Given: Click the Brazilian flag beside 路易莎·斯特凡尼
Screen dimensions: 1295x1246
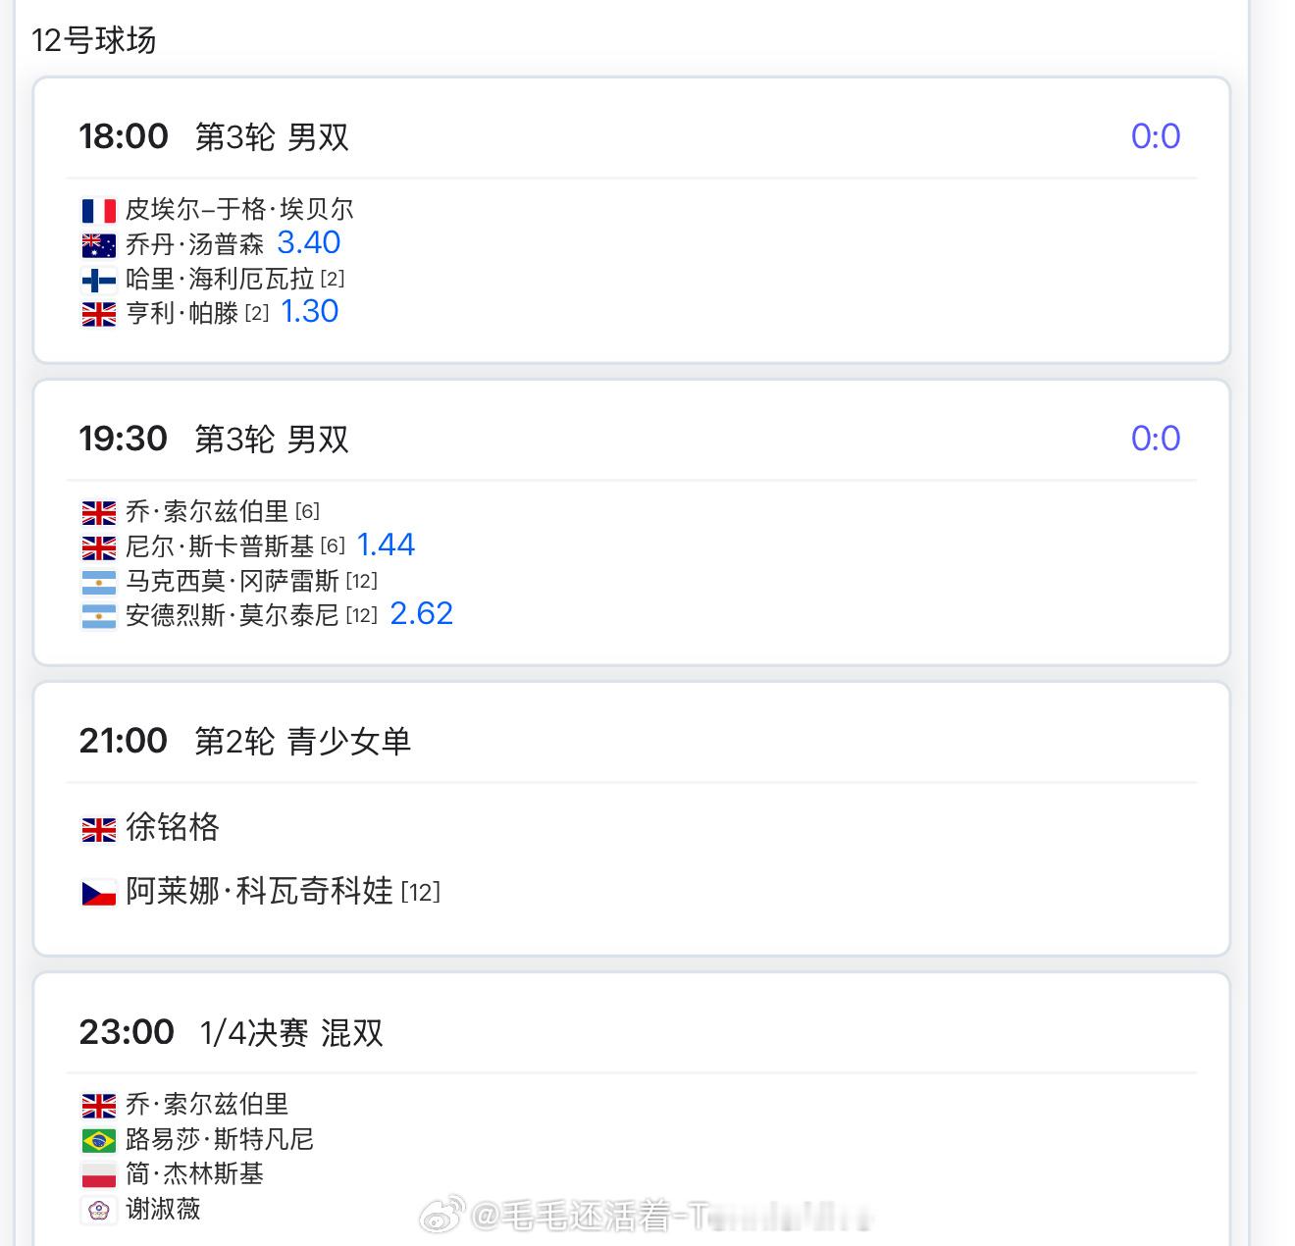Looking at the screenshot, I should tap(98, 1140).
